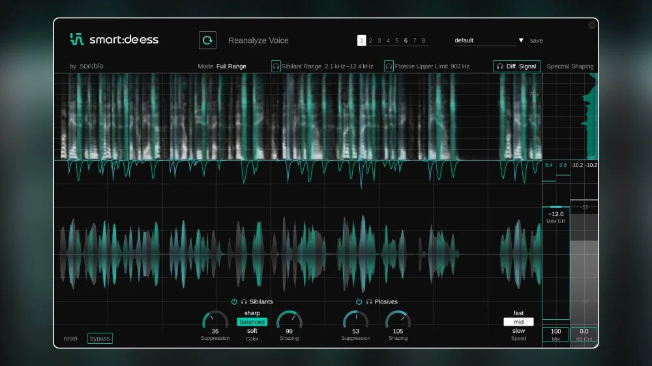Select state slot 5
Image resolution: width=652 pixels, height=366 pixels.
tap(396, 41)
